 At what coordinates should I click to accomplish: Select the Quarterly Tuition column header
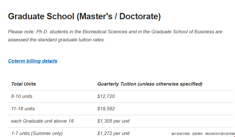150,84
